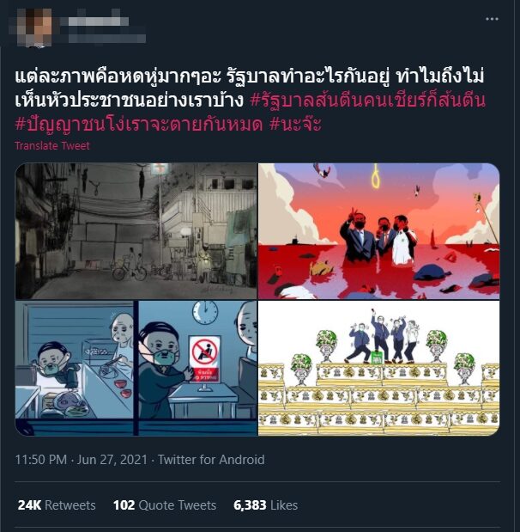The width and height of the screenshot is (520, 532).
Task: Open hashtag #รัฐบาลส้นตีนคนเชียร์ก็ส้นตีน
Action: (x=368, y=101)
